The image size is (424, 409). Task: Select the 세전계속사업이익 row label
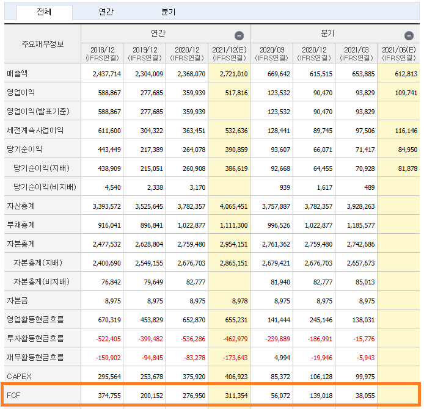coord(35,130)
